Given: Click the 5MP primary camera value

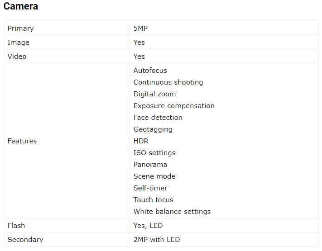Looking at the screenshot, I should point(140,28).
